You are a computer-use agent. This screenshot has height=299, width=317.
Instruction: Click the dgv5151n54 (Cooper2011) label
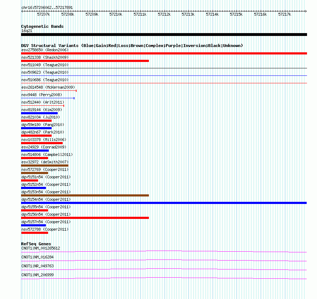pos(46,177)
